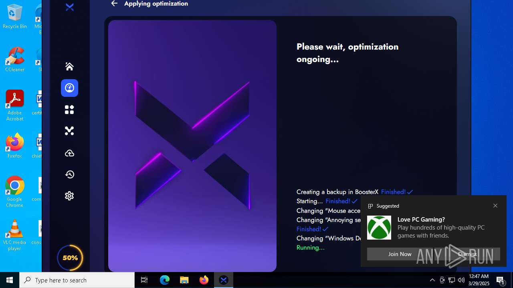
Task: Select the VLC media player desktop icon
Action: tap(15, 235)
